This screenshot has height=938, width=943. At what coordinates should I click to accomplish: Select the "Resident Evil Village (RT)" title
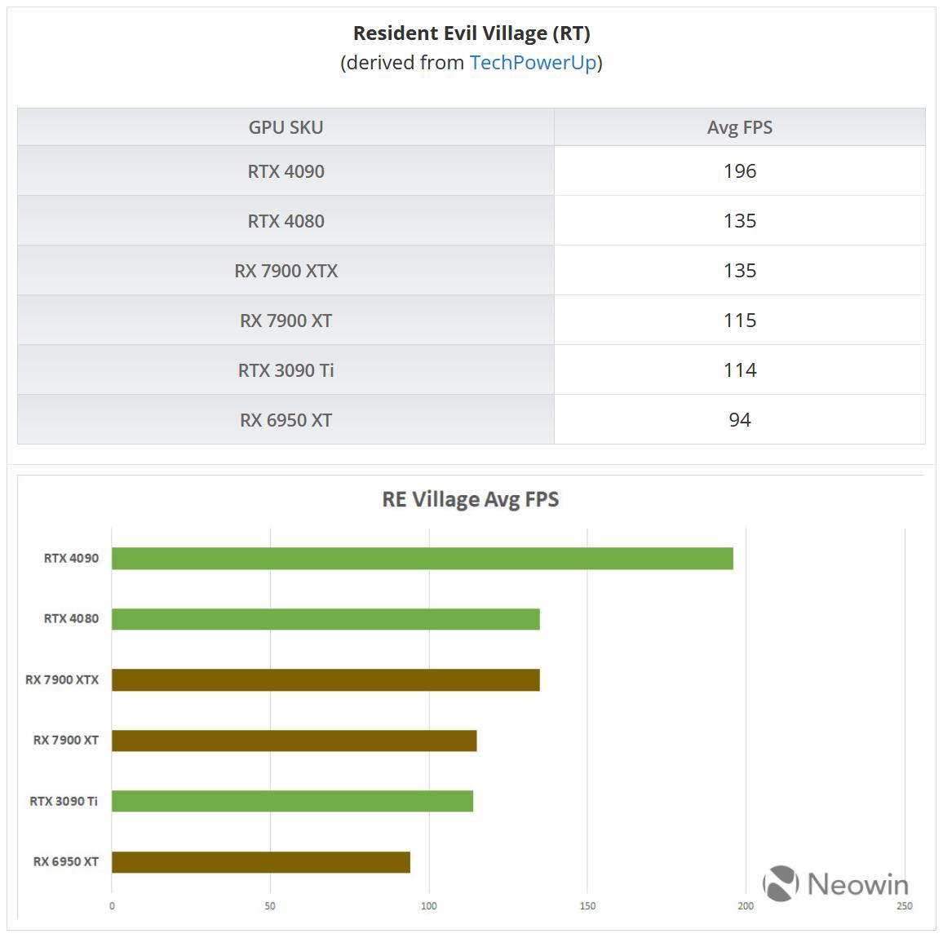coord(471,33)
